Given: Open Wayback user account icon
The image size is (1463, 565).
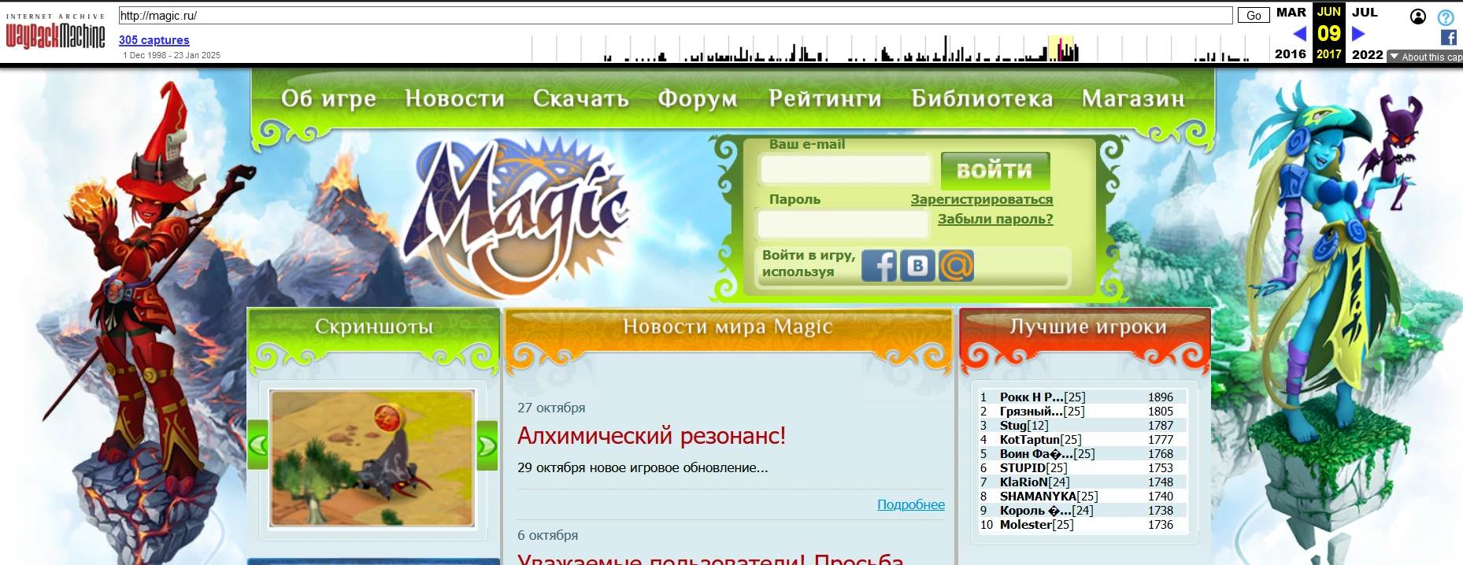Looking at the screenshot, I should (1418, 17).
